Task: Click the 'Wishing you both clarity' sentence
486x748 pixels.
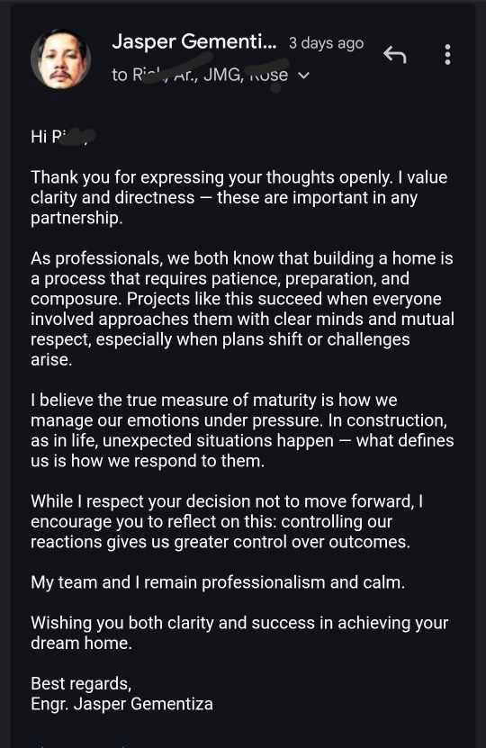Action: [x=239, y=633]
